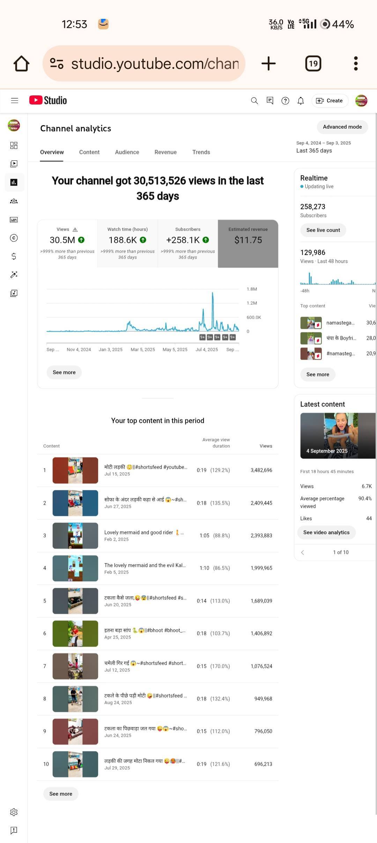Screen dimensions: 377x843
Task: Open the top-ranked video thumbnail
Action: pyautogui.click(x=75, y=470)
